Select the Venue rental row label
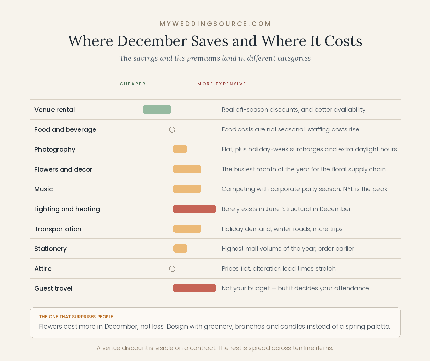 point(55,110)
